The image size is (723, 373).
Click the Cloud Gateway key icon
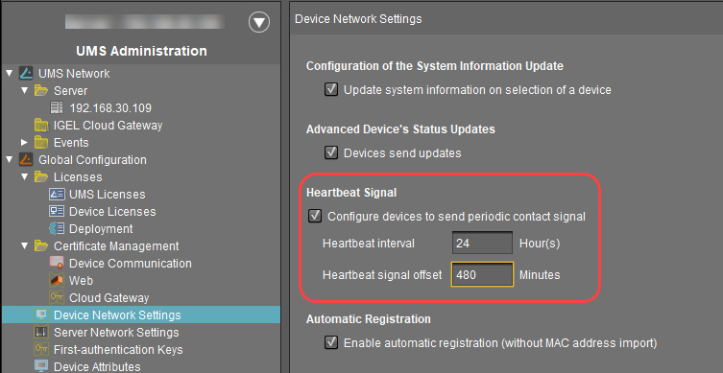[x=57, y=298]
